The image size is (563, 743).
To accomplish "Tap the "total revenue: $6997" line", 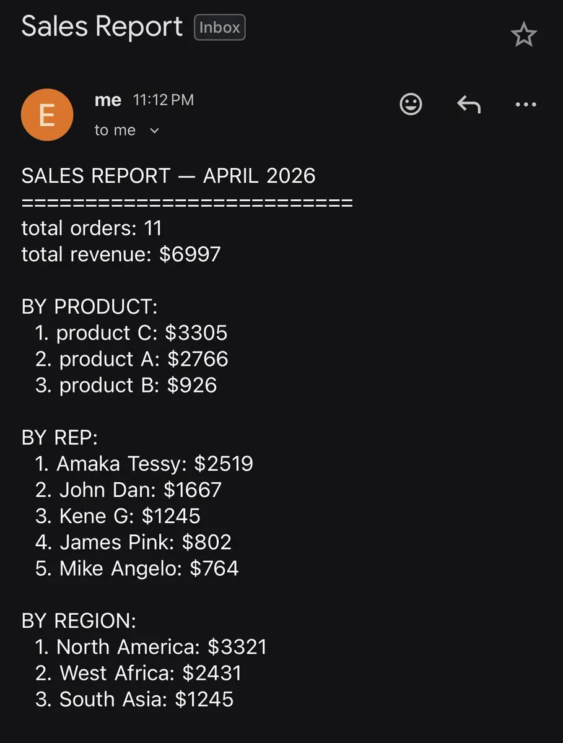I will (121, 254).
